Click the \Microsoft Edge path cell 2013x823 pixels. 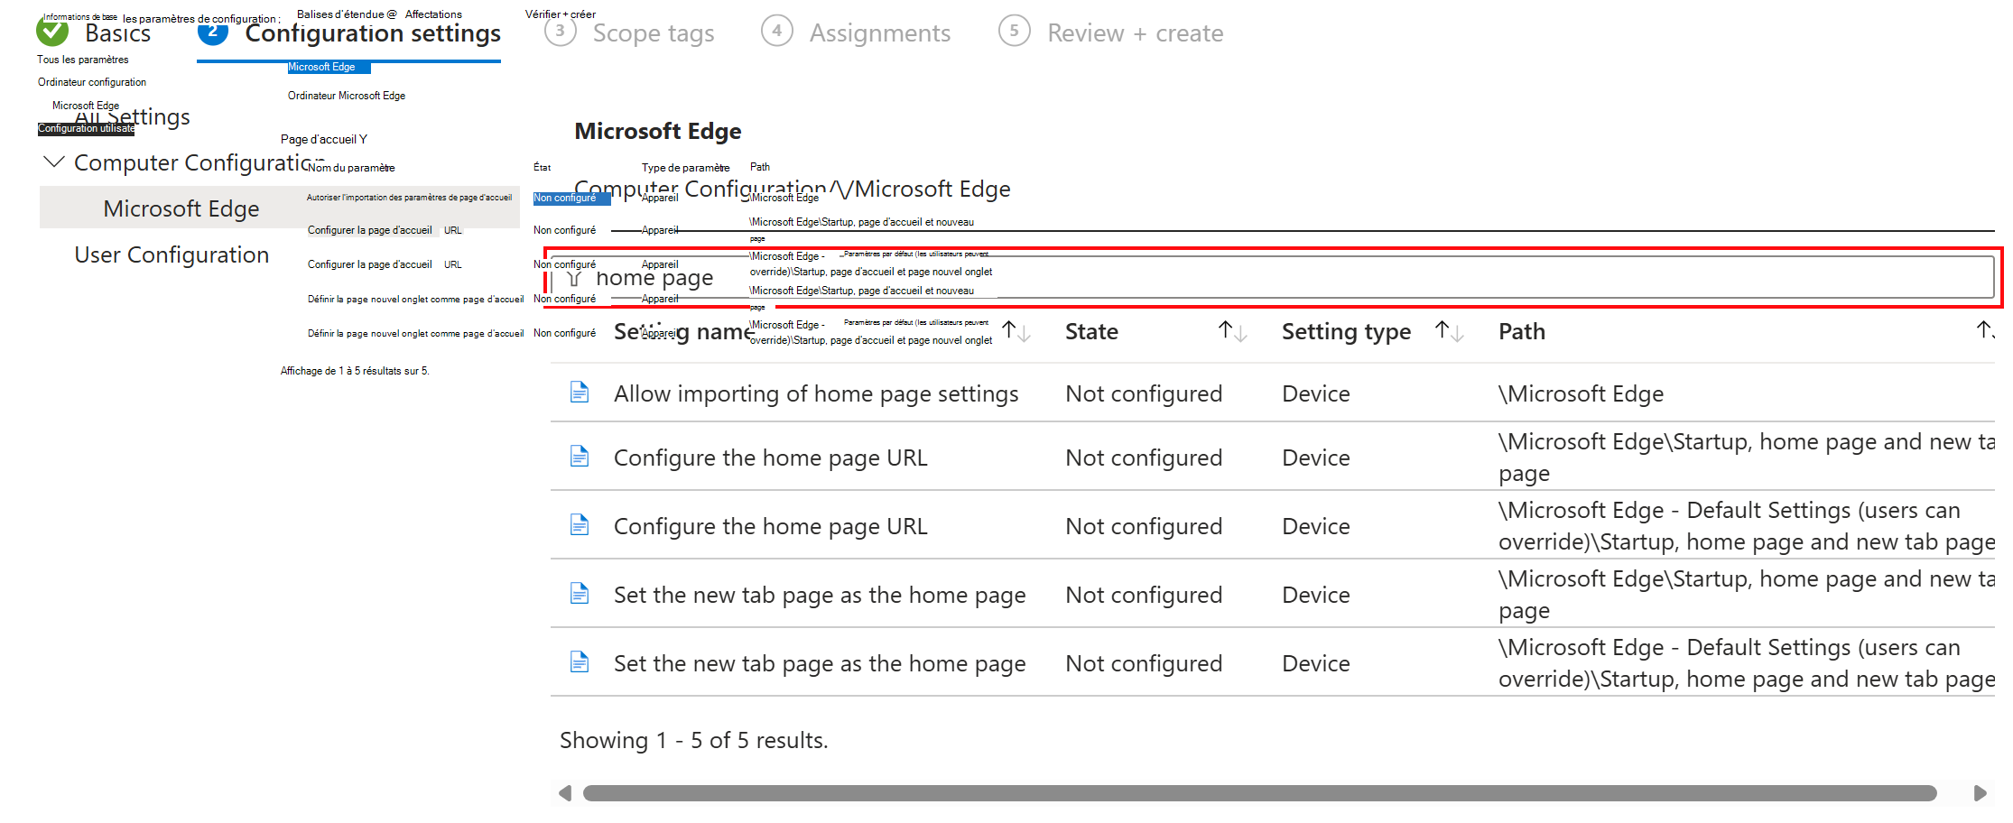(1581, 393)
